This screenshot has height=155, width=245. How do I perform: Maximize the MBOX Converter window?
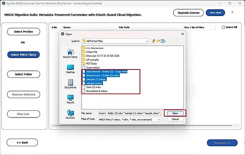point(230,3)
